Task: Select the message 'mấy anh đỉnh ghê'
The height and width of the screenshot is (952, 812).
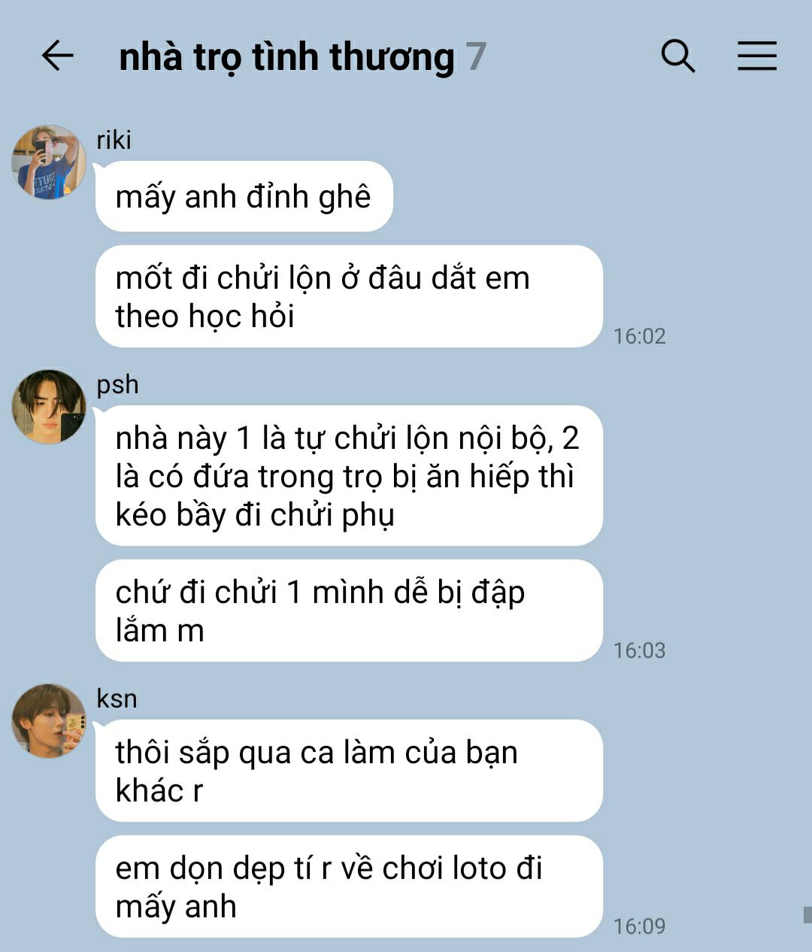Action: [x=244, y=196]
